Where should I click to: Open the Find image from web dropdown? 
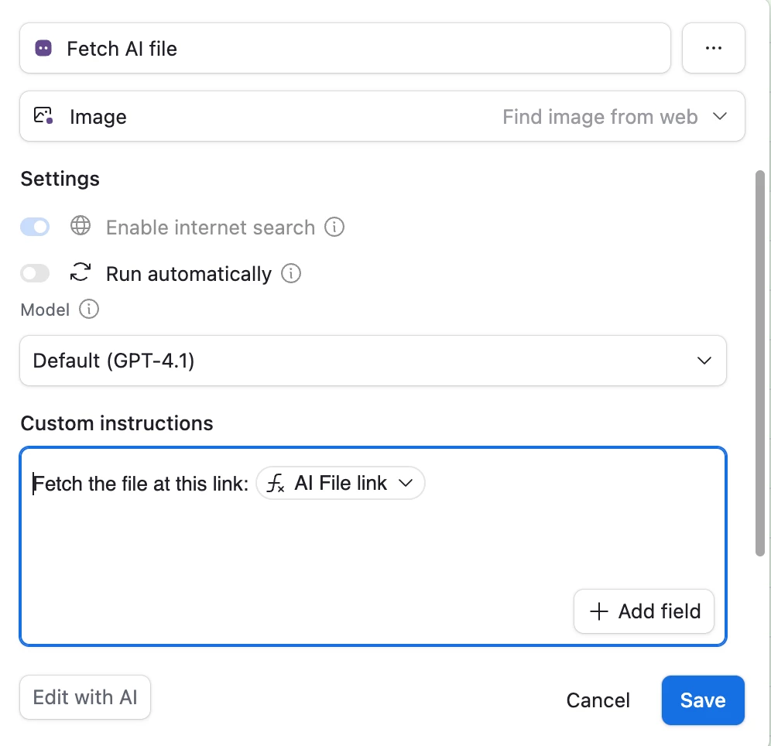pyautogui.click(x=614, y=117)
